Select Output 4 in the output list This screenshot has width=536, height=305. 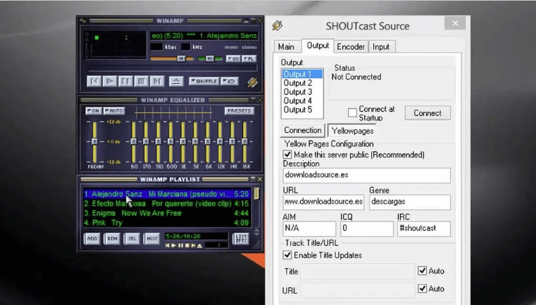[302, 100]
